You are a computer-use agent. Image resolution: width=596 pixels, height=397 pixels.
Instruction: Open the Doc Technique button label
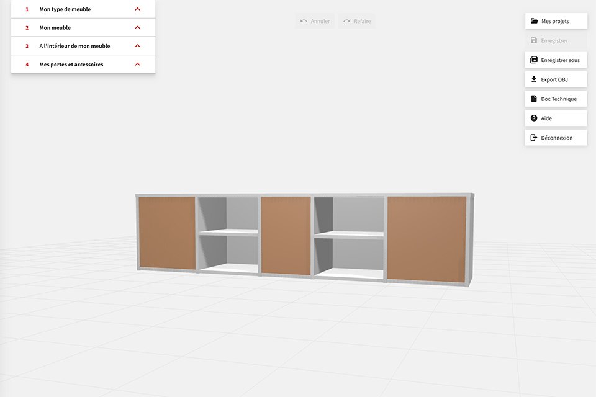pyautogui.click(x=559, y=99)
